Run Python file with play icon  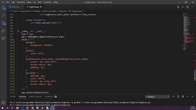tap(183, 7)
